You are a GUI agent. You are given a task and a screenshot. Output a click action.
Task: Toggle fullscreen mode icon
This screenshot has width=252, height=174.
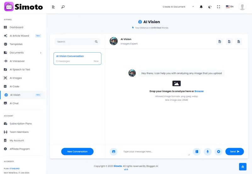pos(218,7)
